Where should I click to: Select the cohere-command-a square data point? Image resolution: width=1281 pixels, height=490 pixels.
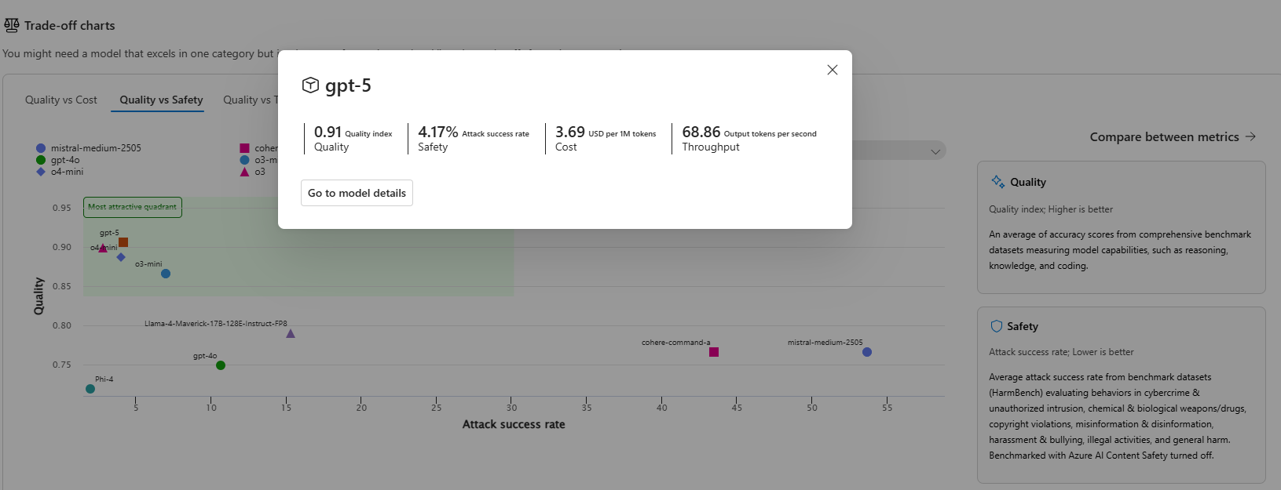tap(714, 352)
